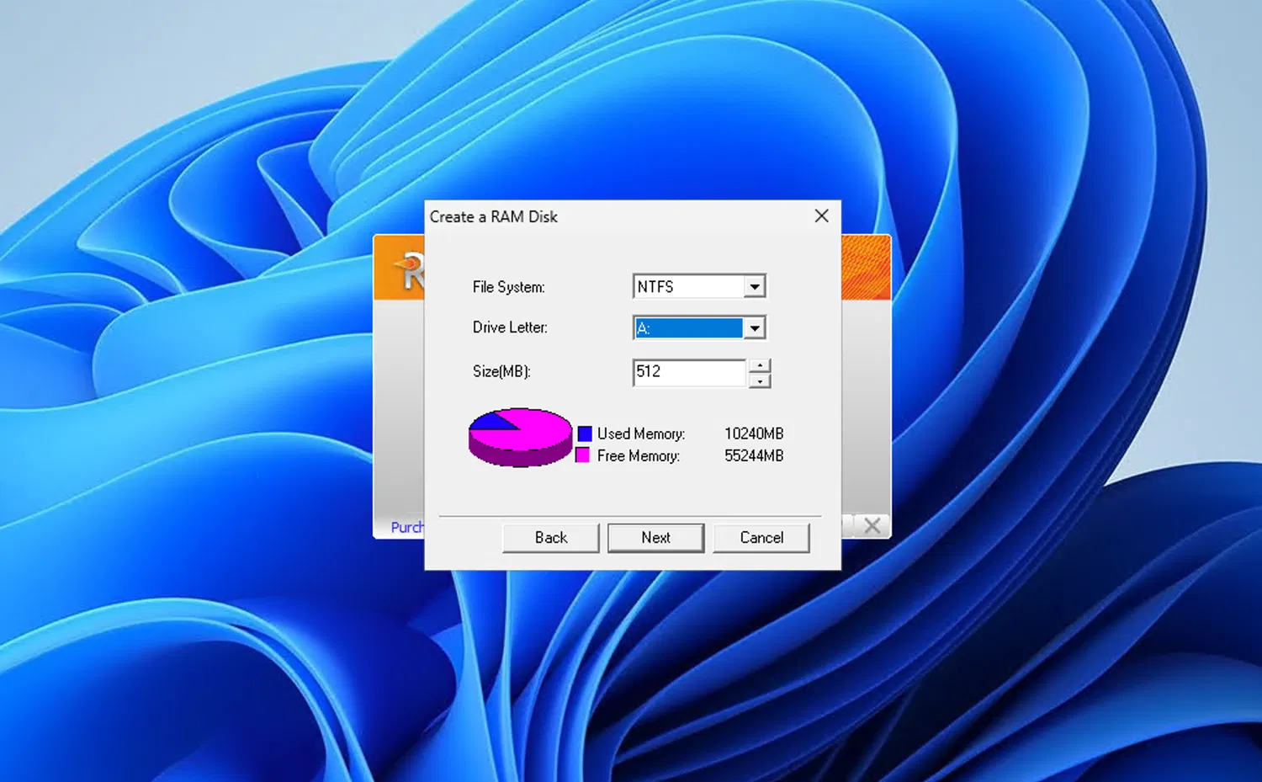Screen dimensions: 1262x782
Task: Click the memory usage pie chart
Action: 520,437
